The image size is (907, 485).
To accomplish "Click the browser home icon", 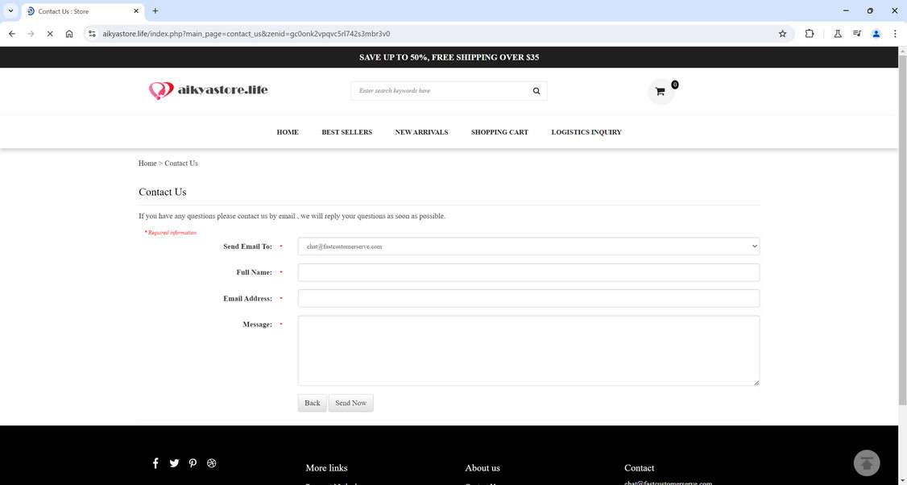I will point(68,34).
